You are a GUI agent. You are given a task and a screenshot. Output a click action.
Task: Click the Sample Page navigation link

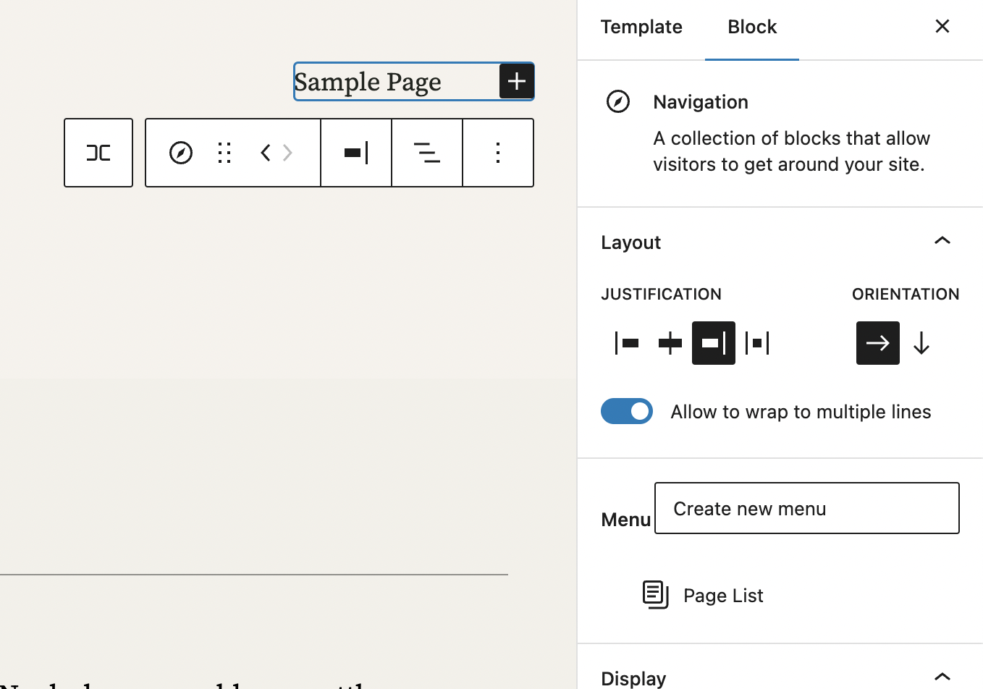tap(368, 82)
